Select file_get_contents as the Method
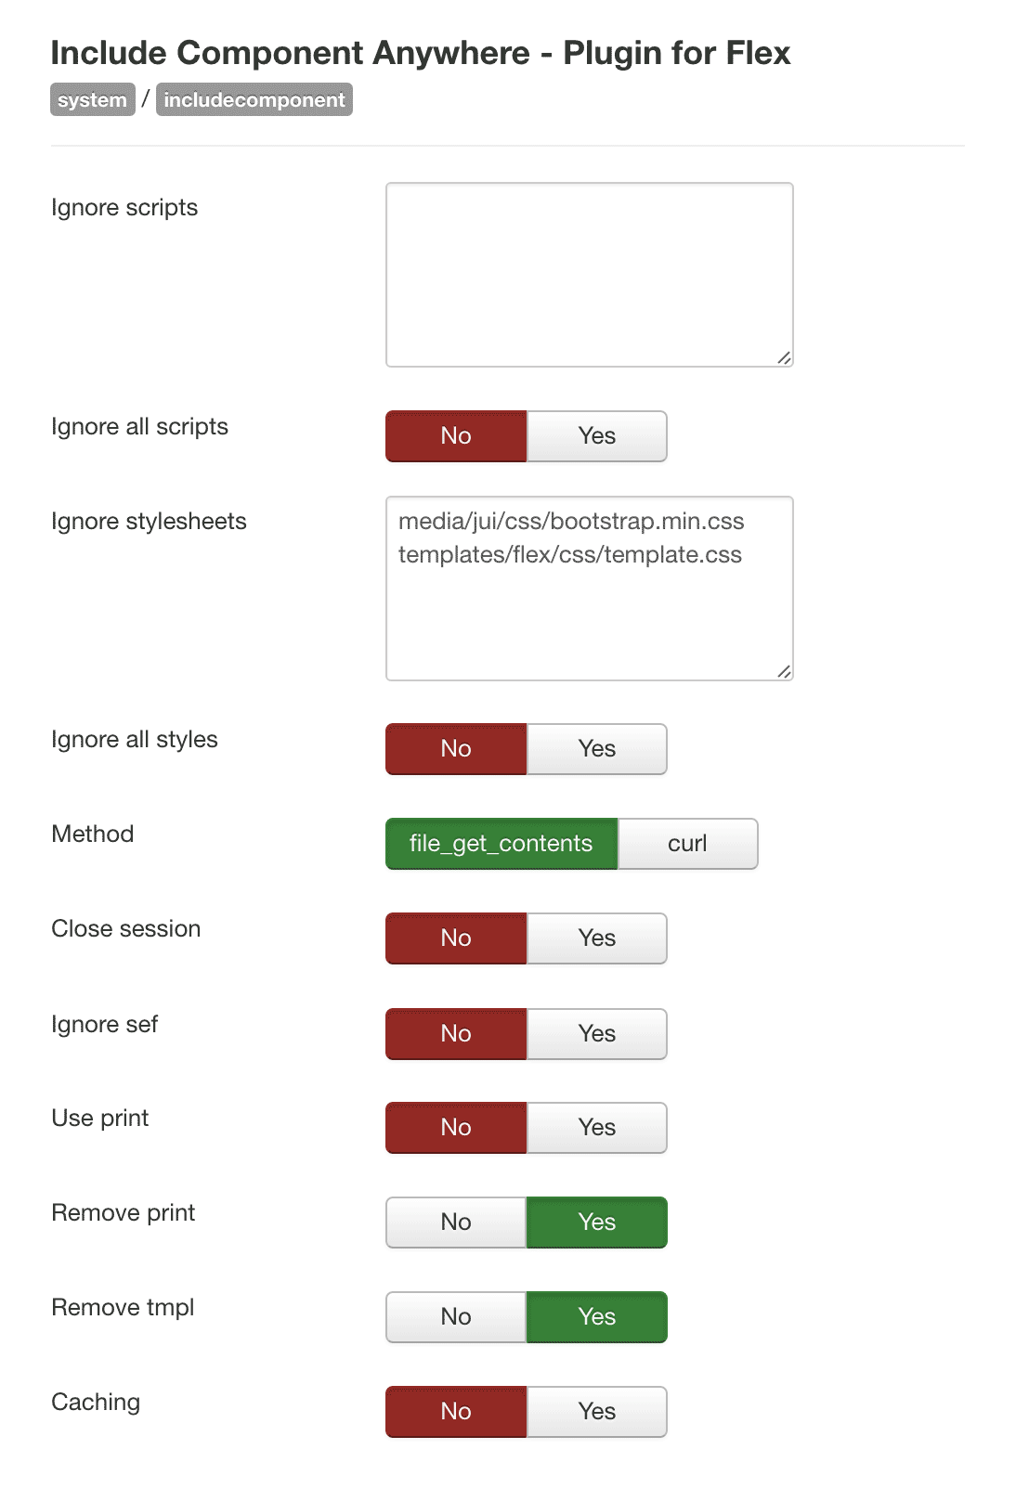This screenshot has width=1016, height=1488. click(x=501, y=844)
